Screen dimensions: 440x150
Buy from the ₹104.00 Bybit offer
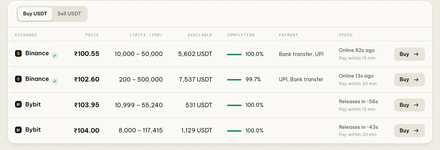pos(409,131)
